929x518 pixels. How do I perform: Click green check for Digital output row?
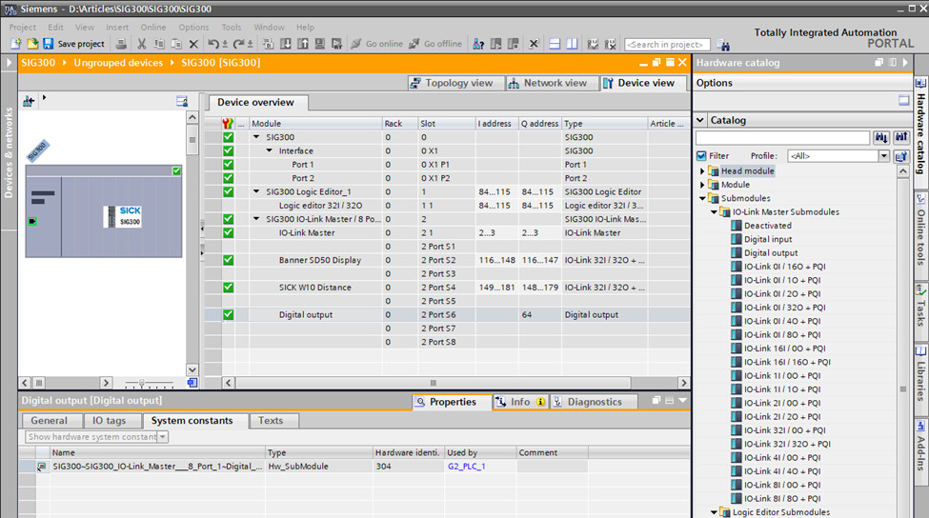228,315
